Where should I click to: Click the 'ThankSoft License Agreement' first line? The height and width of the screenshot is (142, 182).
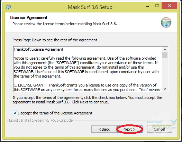[38, 49]
